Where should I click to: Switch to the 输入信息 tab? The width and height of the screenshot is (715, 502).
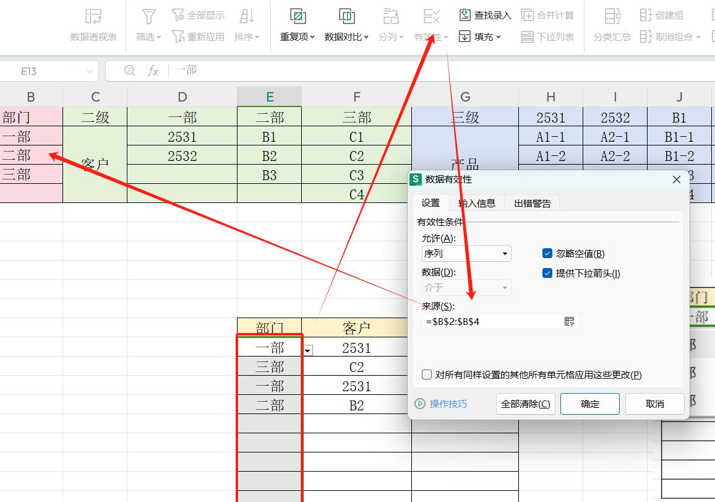tap(477, 203)
